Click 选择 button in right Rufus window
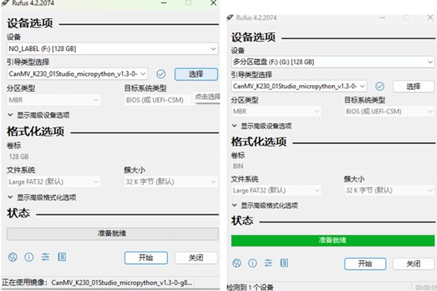This screenshot has width=437, height=291. (413, 87)
